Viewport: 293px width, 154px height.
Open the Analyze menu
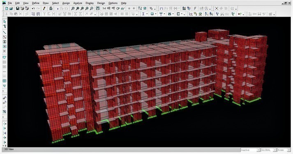click(78, 3)
